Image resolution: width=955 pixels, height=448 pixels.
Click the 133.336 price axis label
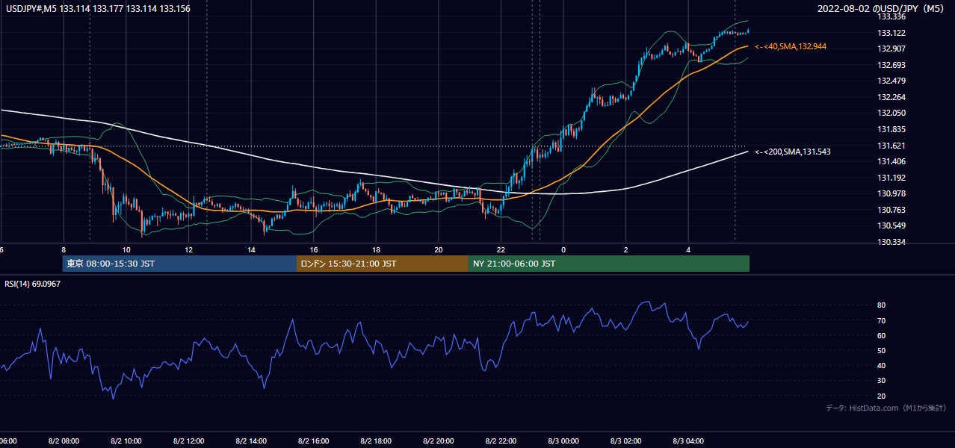891,16
